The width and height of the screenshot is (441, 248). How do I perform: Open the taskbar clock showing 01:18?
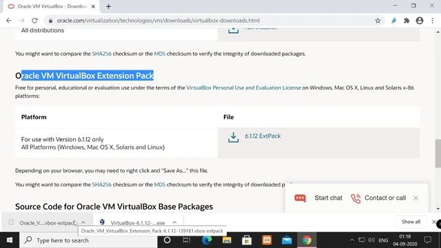click(x=405, y=240)
